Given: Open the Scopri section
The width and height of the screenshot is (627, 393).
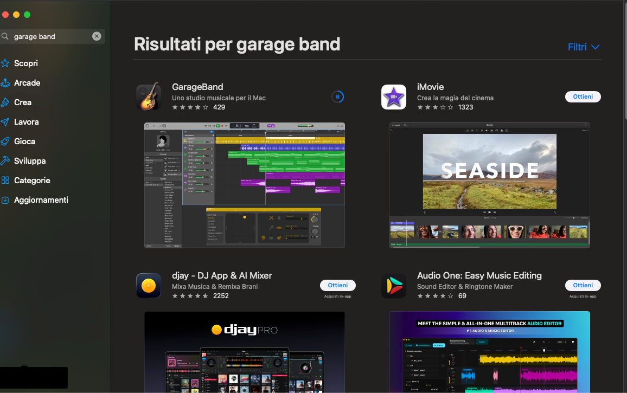Looking at the screenshot, I should 26,63.
